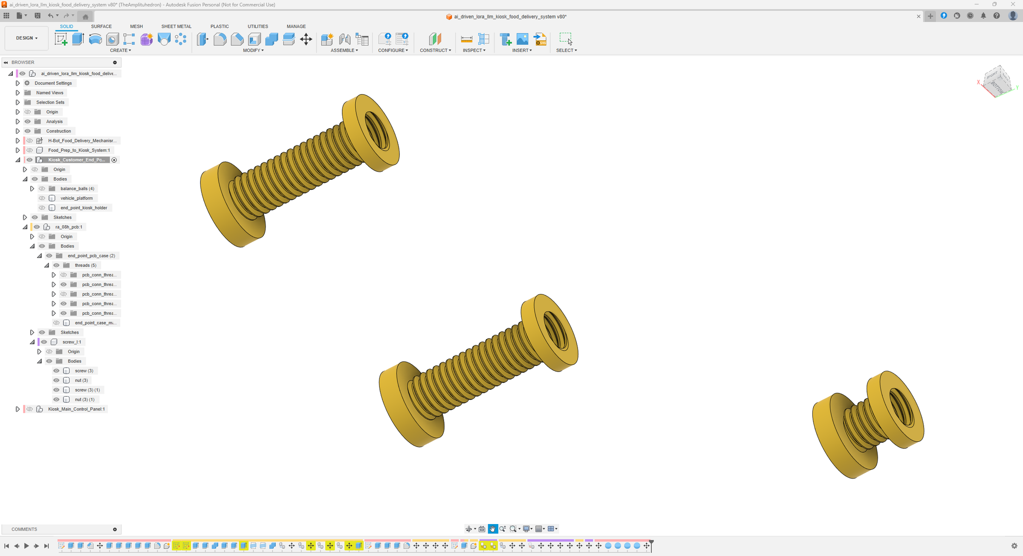Select the Fillet tool icon
Image resolution: width=1023 pixels, height=556 pixels.
(x=220, y=39)
